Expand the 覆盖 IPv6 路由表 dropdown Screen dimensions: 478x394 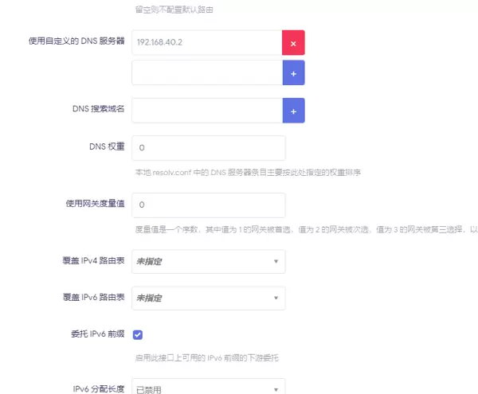tap(208, 298)
